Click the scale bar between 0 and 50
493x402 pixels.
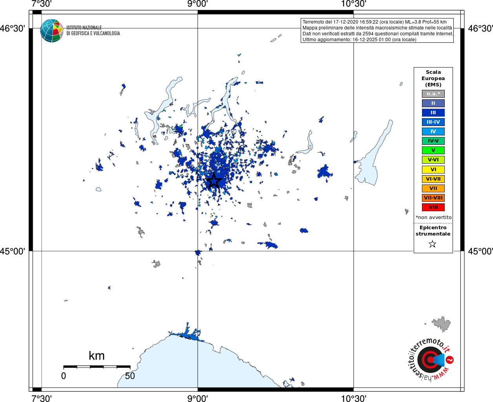click(97, 367)
